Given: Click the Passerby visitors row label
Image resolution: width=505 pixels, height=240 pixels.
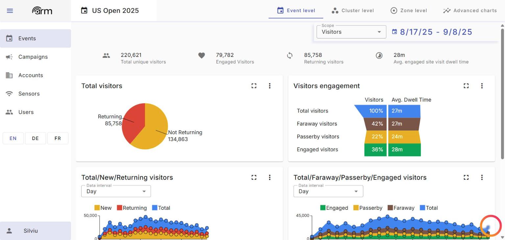Looking at the screenshot, I should (x=318, y=137).
